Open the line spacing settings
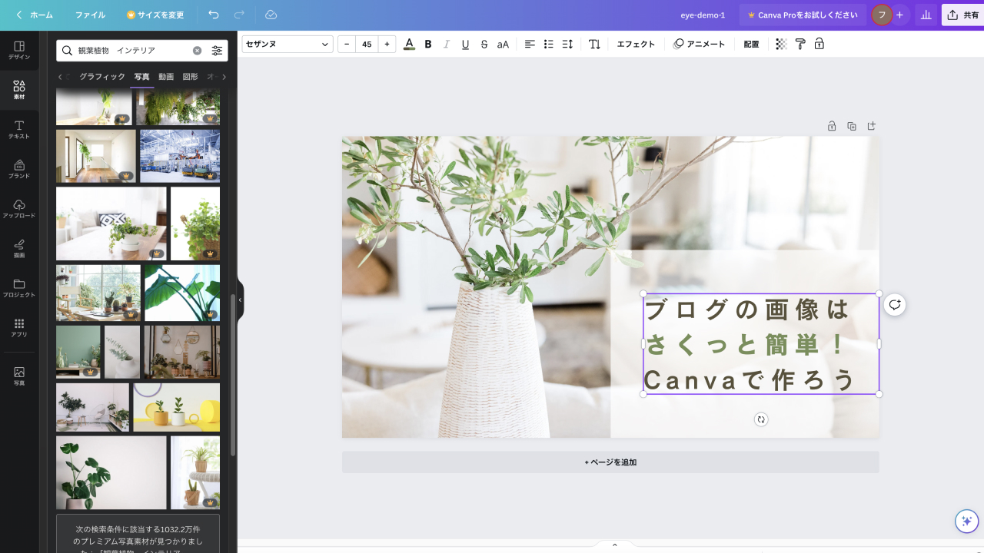The image size is (984, 553). coord(567,44)
